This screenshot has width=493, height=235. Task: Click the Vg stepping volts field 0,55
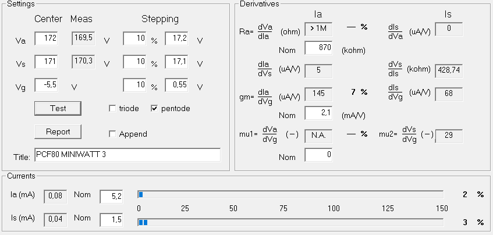click(176, 85)
